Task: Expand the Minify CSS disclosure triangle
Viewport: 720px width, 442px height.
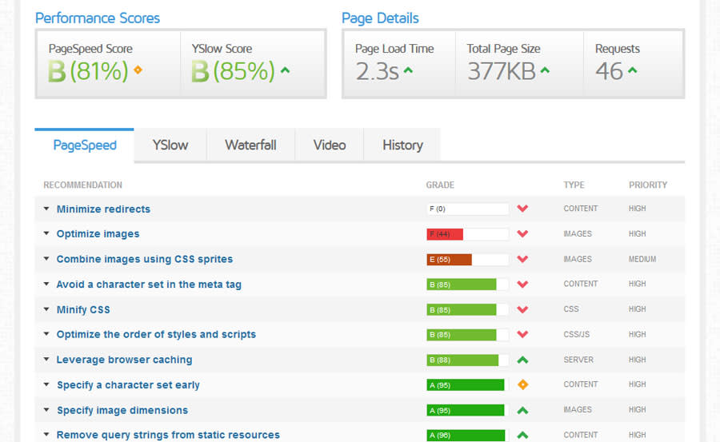Action: coord(46,309)
